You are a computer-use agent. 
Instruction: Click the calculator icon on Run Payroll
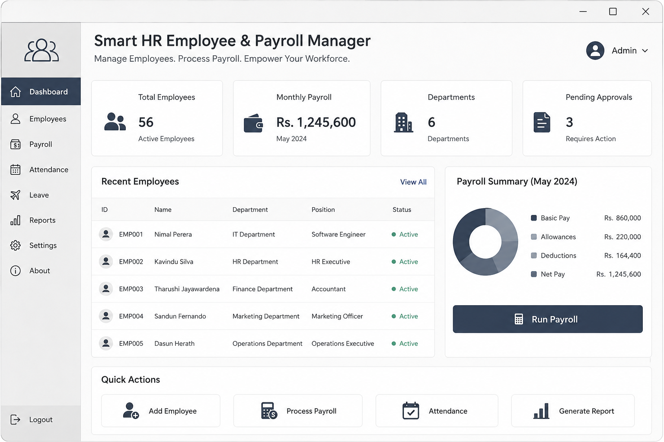point(519,319)
